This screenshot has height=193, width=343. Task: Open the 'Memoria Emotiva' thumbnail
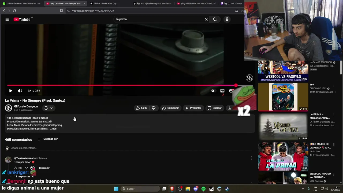coord(283,127)
